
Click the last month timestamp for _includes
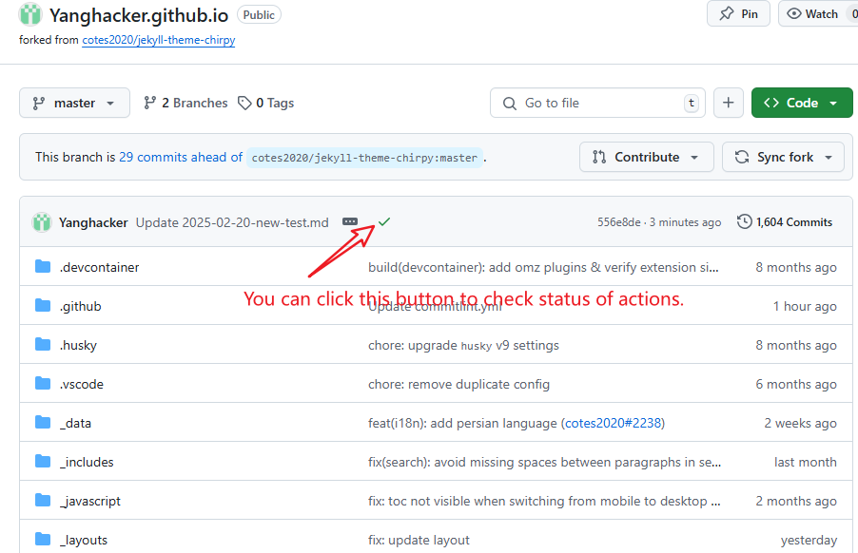(805, 463)
